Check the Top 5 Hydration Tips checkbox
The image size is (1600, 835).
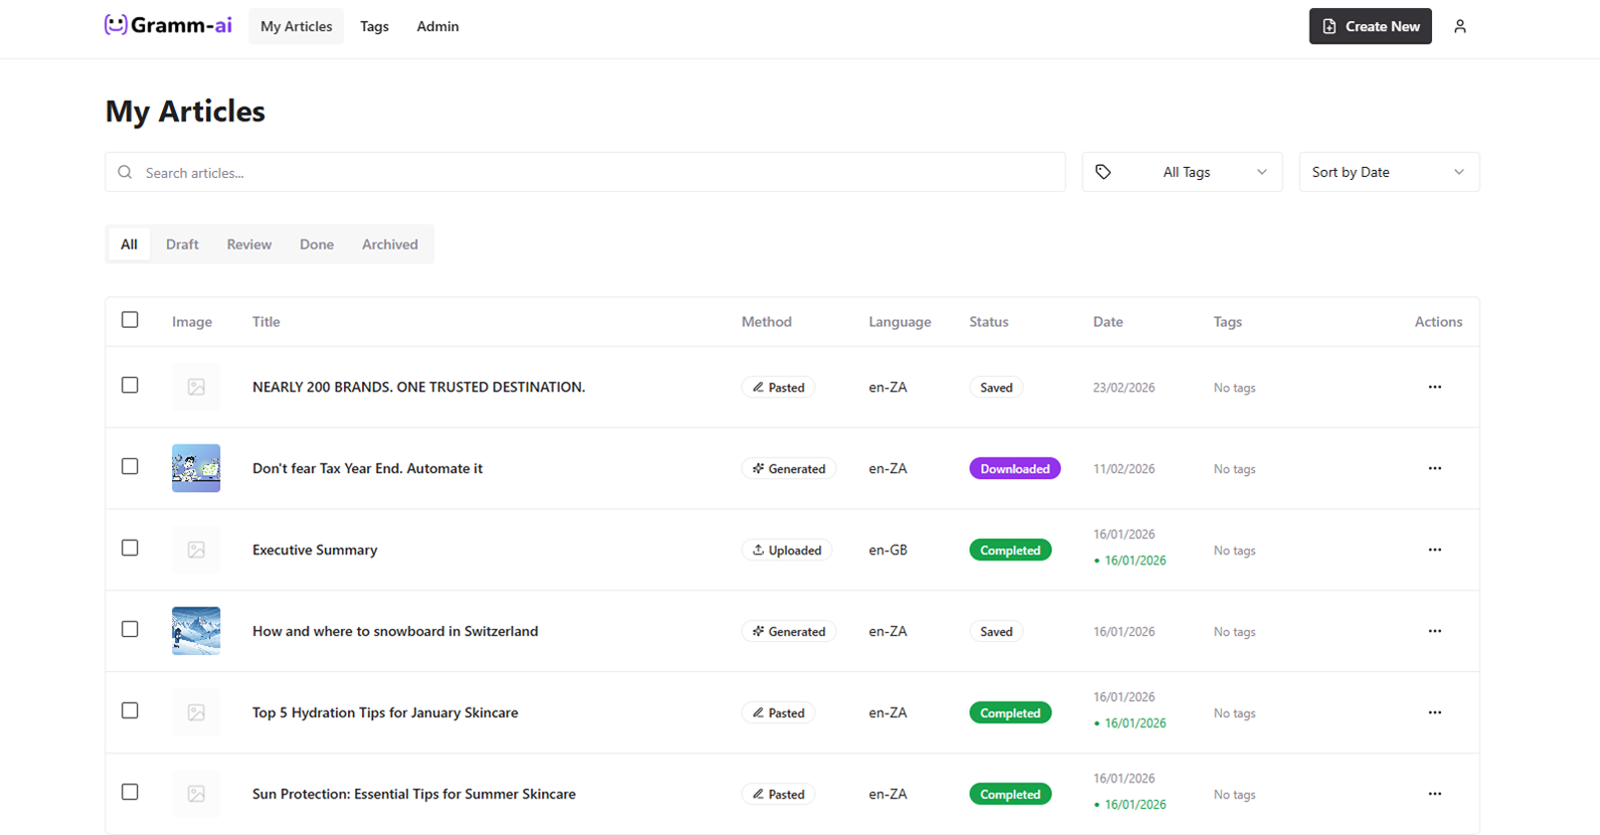tap(130, 712)
